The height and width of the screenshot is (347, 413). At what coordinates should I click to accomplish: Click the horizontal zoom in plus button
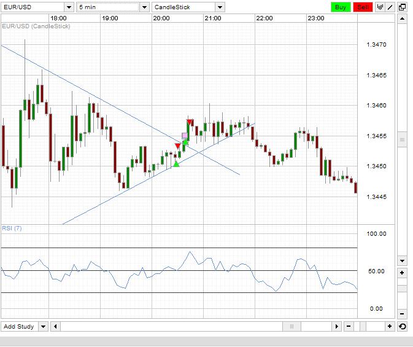(390, 327)
